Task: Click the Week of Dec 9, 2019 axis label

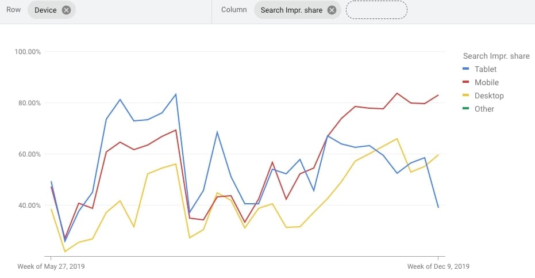Action: click(x=438, y=266)
